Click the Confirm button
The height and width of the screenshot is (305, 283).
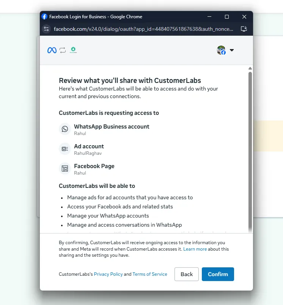click(x=218, y=274)
